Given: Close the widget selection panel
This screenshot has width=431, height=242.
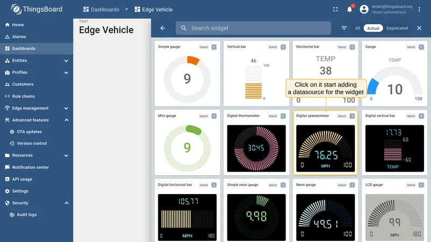Looking at the screenshot, I should pos(419,28).
